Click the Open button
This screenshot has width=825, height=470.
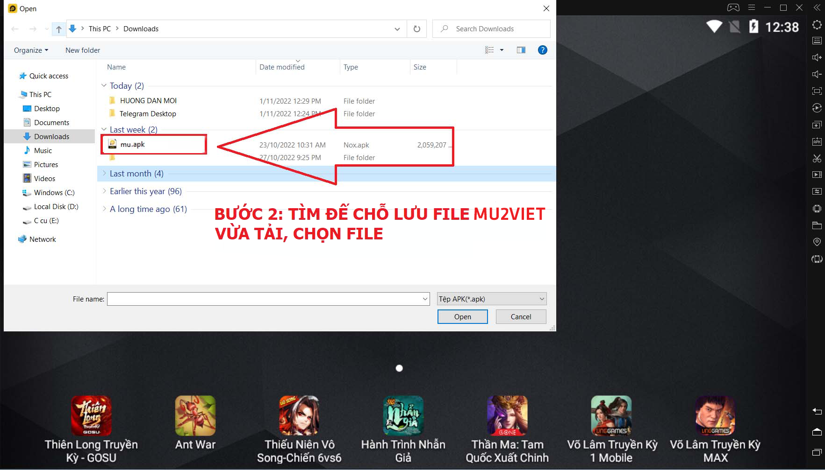463,316
